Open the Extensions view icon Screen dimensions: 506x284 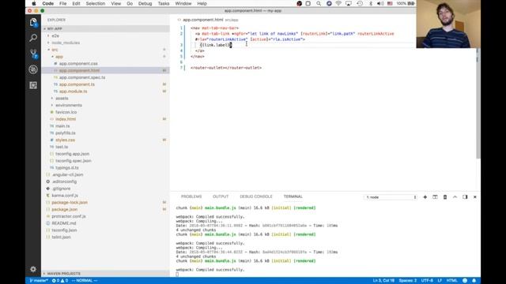click(33, 85)
